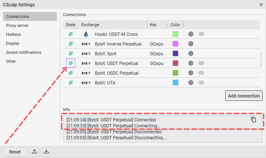Screen dimensions: 266x158
Task: Click Bybit logo in USDT Perpetual row
Action: (x=86, y=63)
